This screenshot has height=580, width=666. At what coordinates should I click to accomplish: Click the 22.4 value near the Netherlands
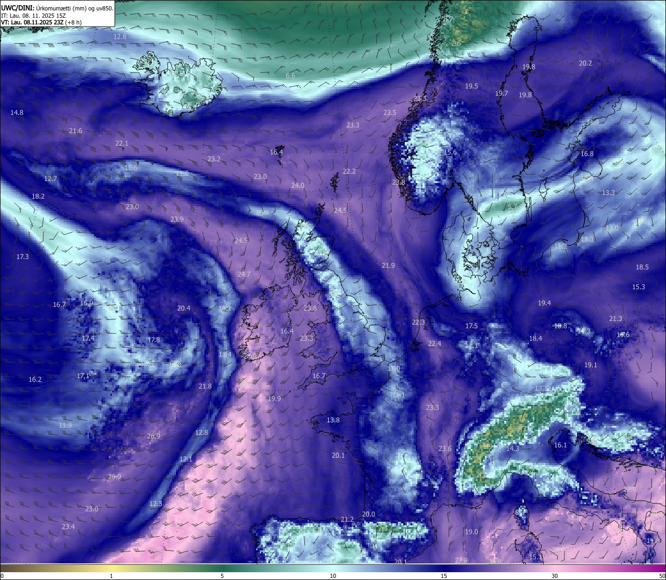(434, 343)
